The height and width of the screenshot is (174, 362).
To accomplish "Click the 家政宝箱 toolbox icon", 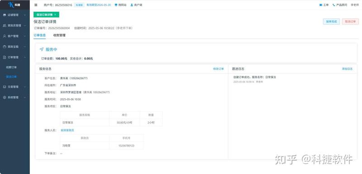I will tap(5, 47).
